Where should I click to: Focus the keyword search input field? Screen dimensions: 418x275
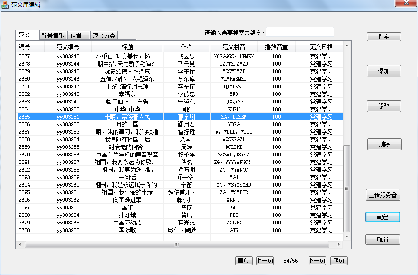300,32
